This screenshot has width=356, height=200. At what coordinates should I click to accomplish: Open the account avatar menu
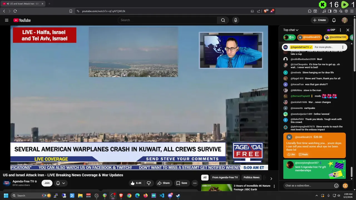pos(345,20)
